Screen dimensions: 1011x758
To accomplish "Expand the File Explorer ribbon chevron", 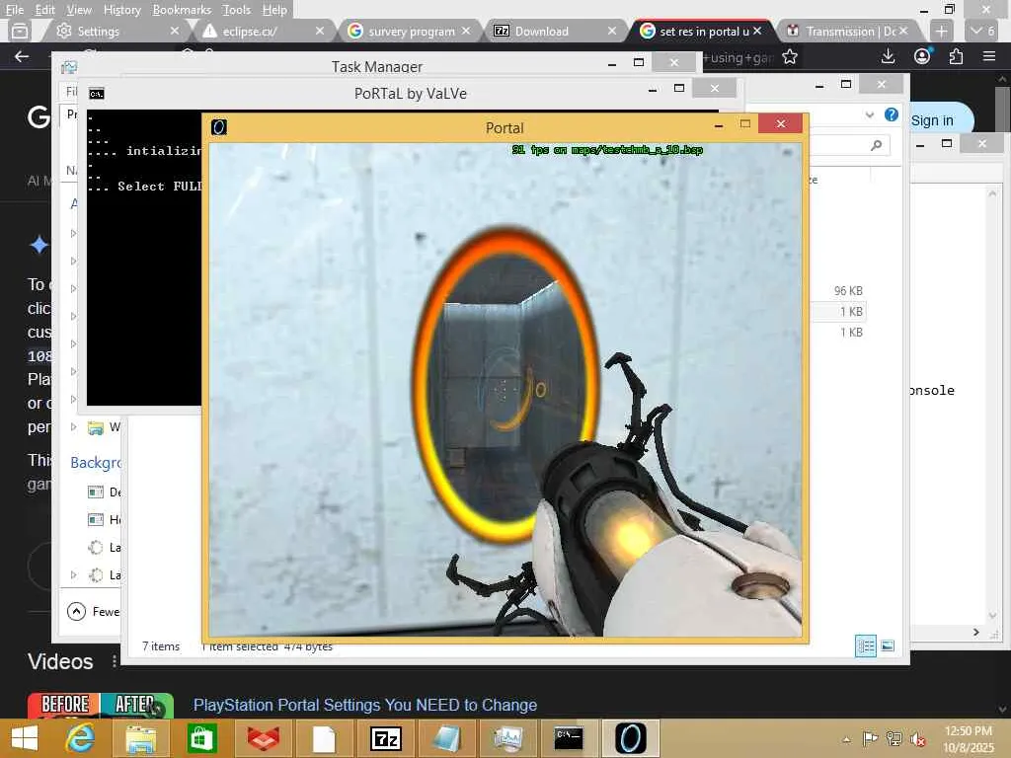I will [x=869, y=114].
